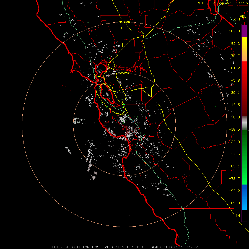Select the -109.8 velocity scale label
This screenshot has height=249, width=249.
click(233, 203)
